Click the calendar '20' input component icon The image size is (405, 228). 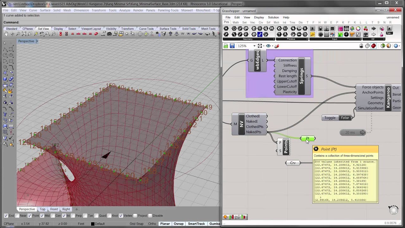point(346,28)
